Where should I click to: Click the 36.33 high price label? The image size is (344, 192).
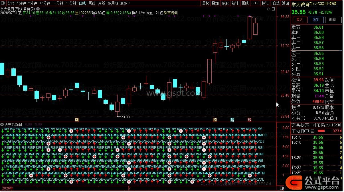258,18
